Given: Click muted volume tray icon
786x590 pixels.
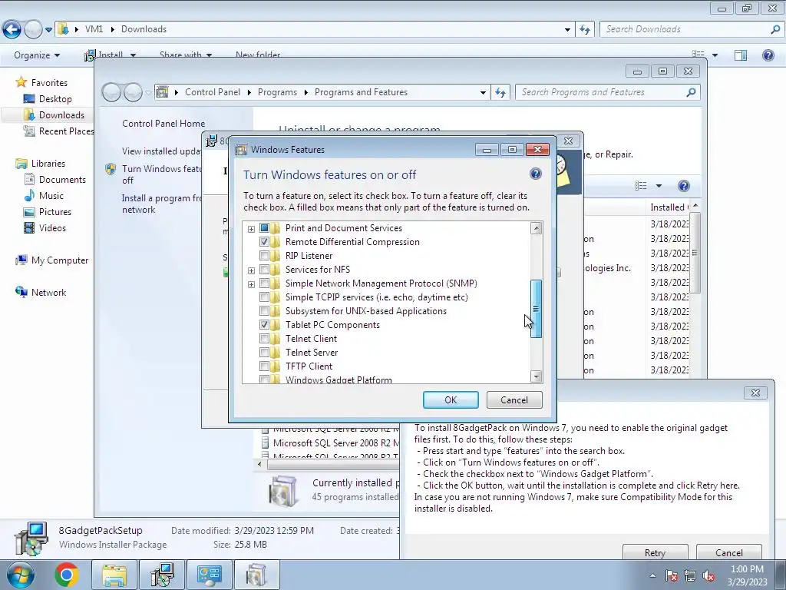Looking at the screenshot, I should (x=708, y=576).
